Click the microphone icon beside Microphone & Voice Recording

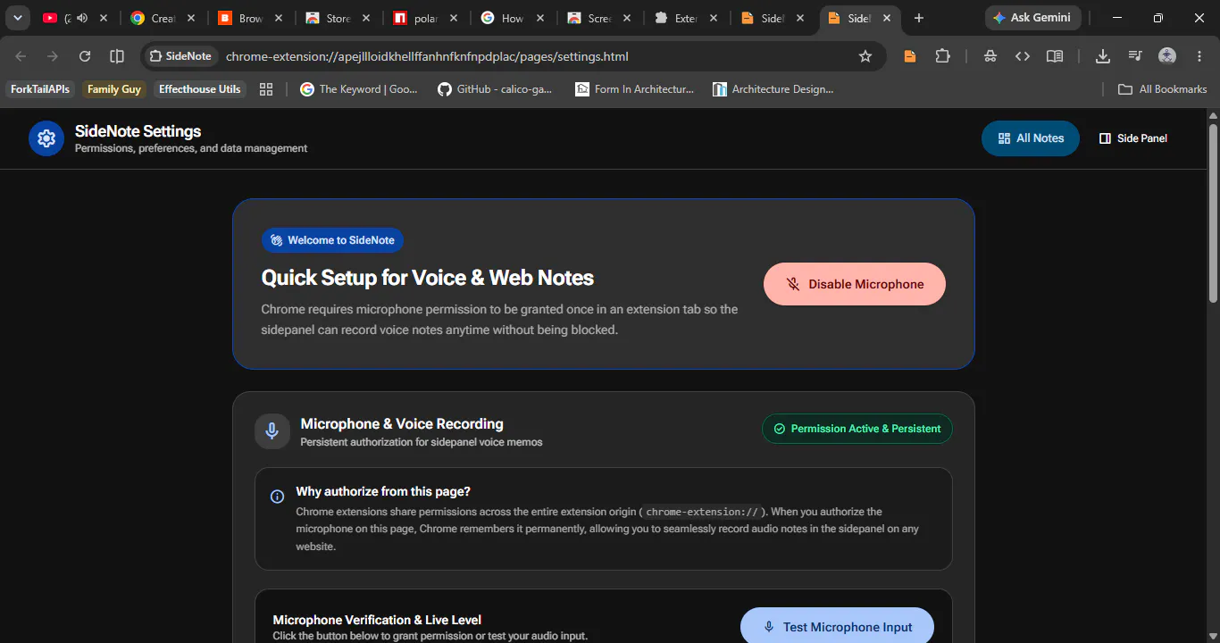272,431
